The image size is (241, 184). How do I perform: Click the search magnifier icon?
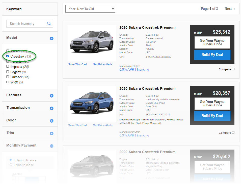49,24
